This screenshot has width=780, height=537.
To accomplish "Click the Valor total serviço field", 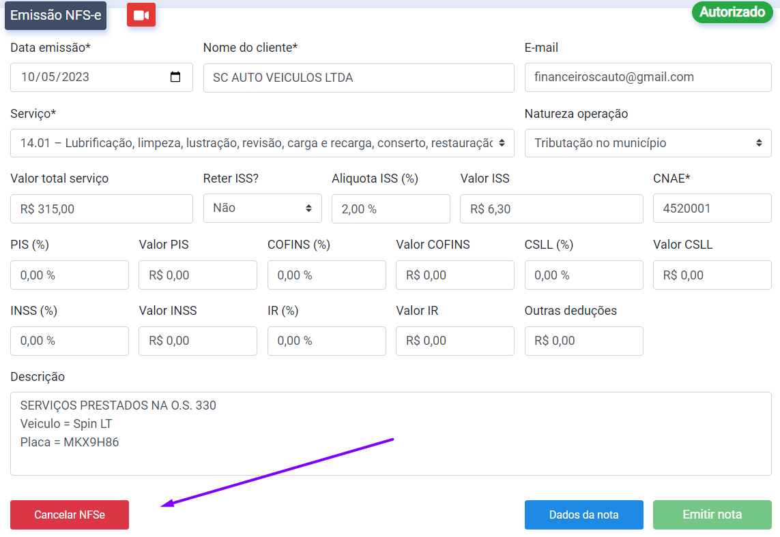I will pyautogui.click(x=102, y=209).
